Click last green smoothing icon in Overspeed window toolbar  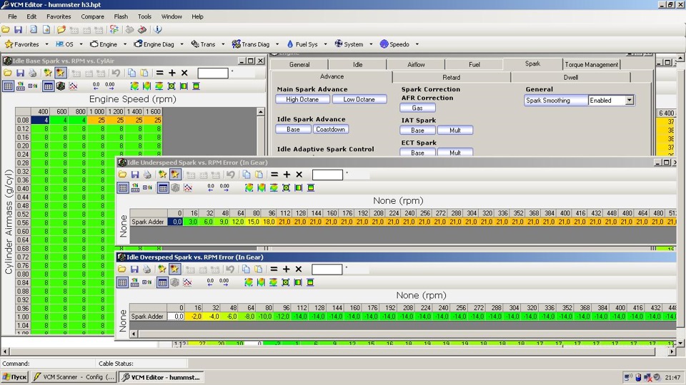(310, 282)
